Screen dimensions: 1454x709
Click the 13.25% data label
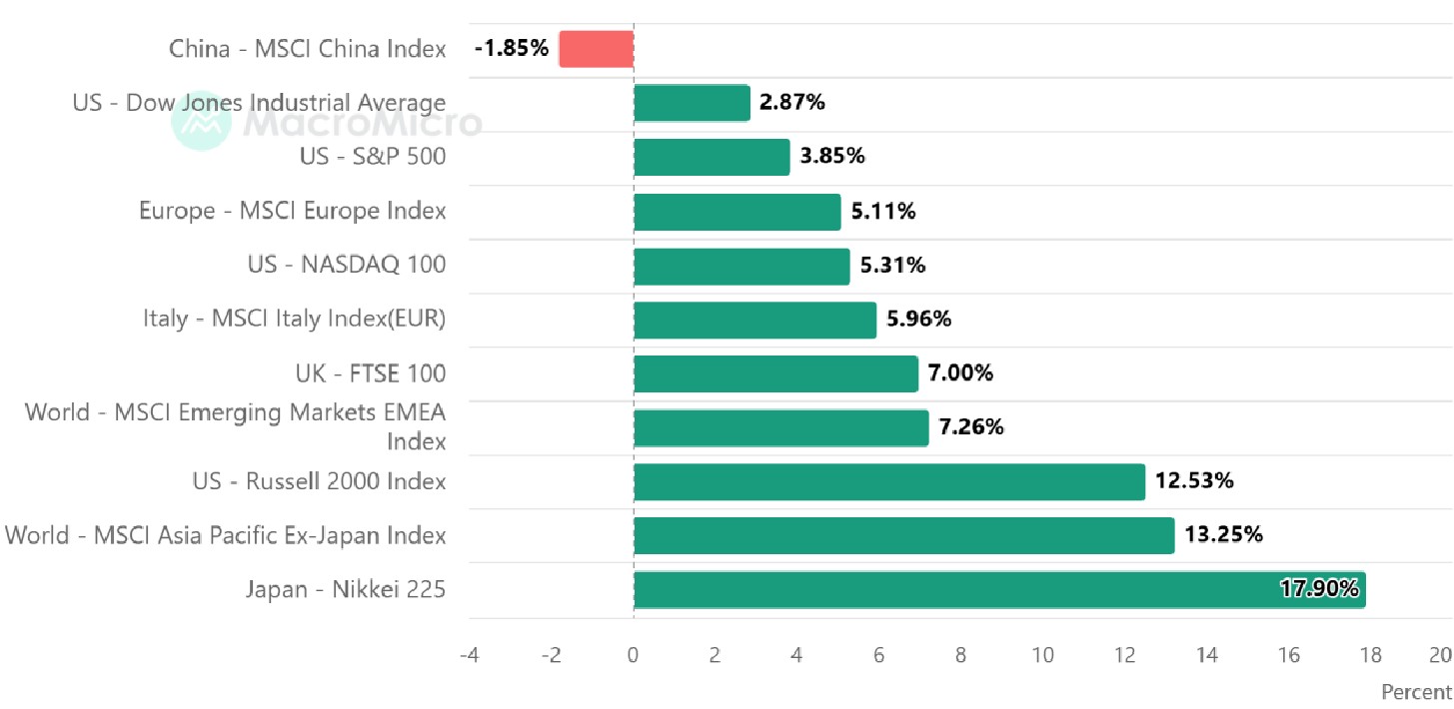coord(1224,535)
